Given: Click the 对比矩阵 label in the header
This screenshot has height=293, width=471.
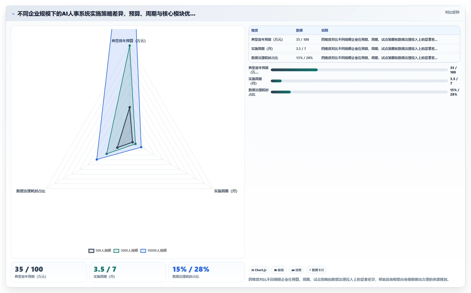Looking at the screenshot, I should (452, 12).
